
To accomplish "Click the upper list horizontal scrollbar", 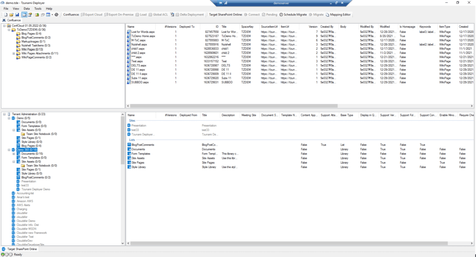I will 234,106.
